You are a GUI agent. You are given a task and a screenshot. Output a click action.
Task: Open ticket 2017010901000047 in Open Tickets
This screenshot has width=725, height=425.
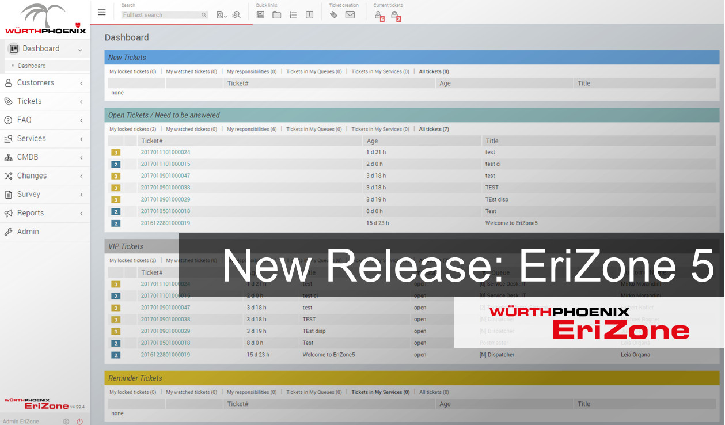165,176
